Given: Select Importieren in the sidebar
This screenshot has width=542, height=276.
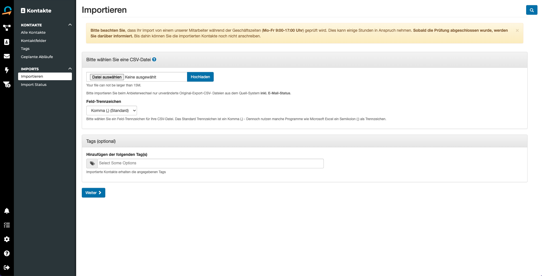Looking at the screenshot, I should [x=45, y=76].
